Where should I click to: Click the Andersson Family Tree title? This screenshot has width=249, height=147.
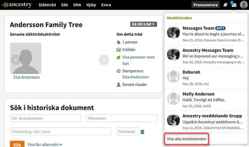46,25
